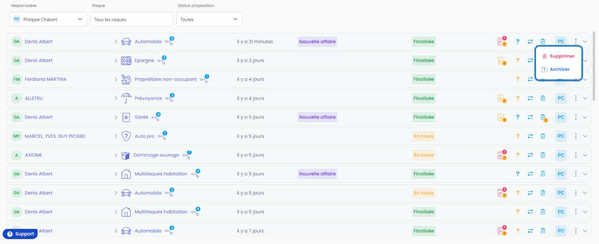Viewport: 599px width, 244px height.
Task: Open client AXIOME
Action: [34, 155]
